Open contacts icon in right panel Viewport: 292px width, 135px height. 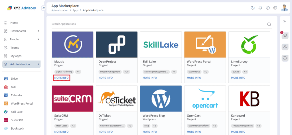[x=285, y=47]
